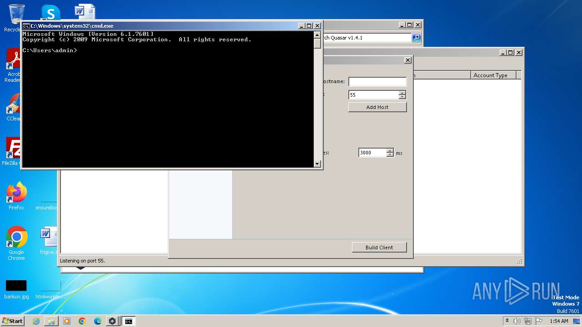Decrease the 3000 ms delay value

pos(390,155)
